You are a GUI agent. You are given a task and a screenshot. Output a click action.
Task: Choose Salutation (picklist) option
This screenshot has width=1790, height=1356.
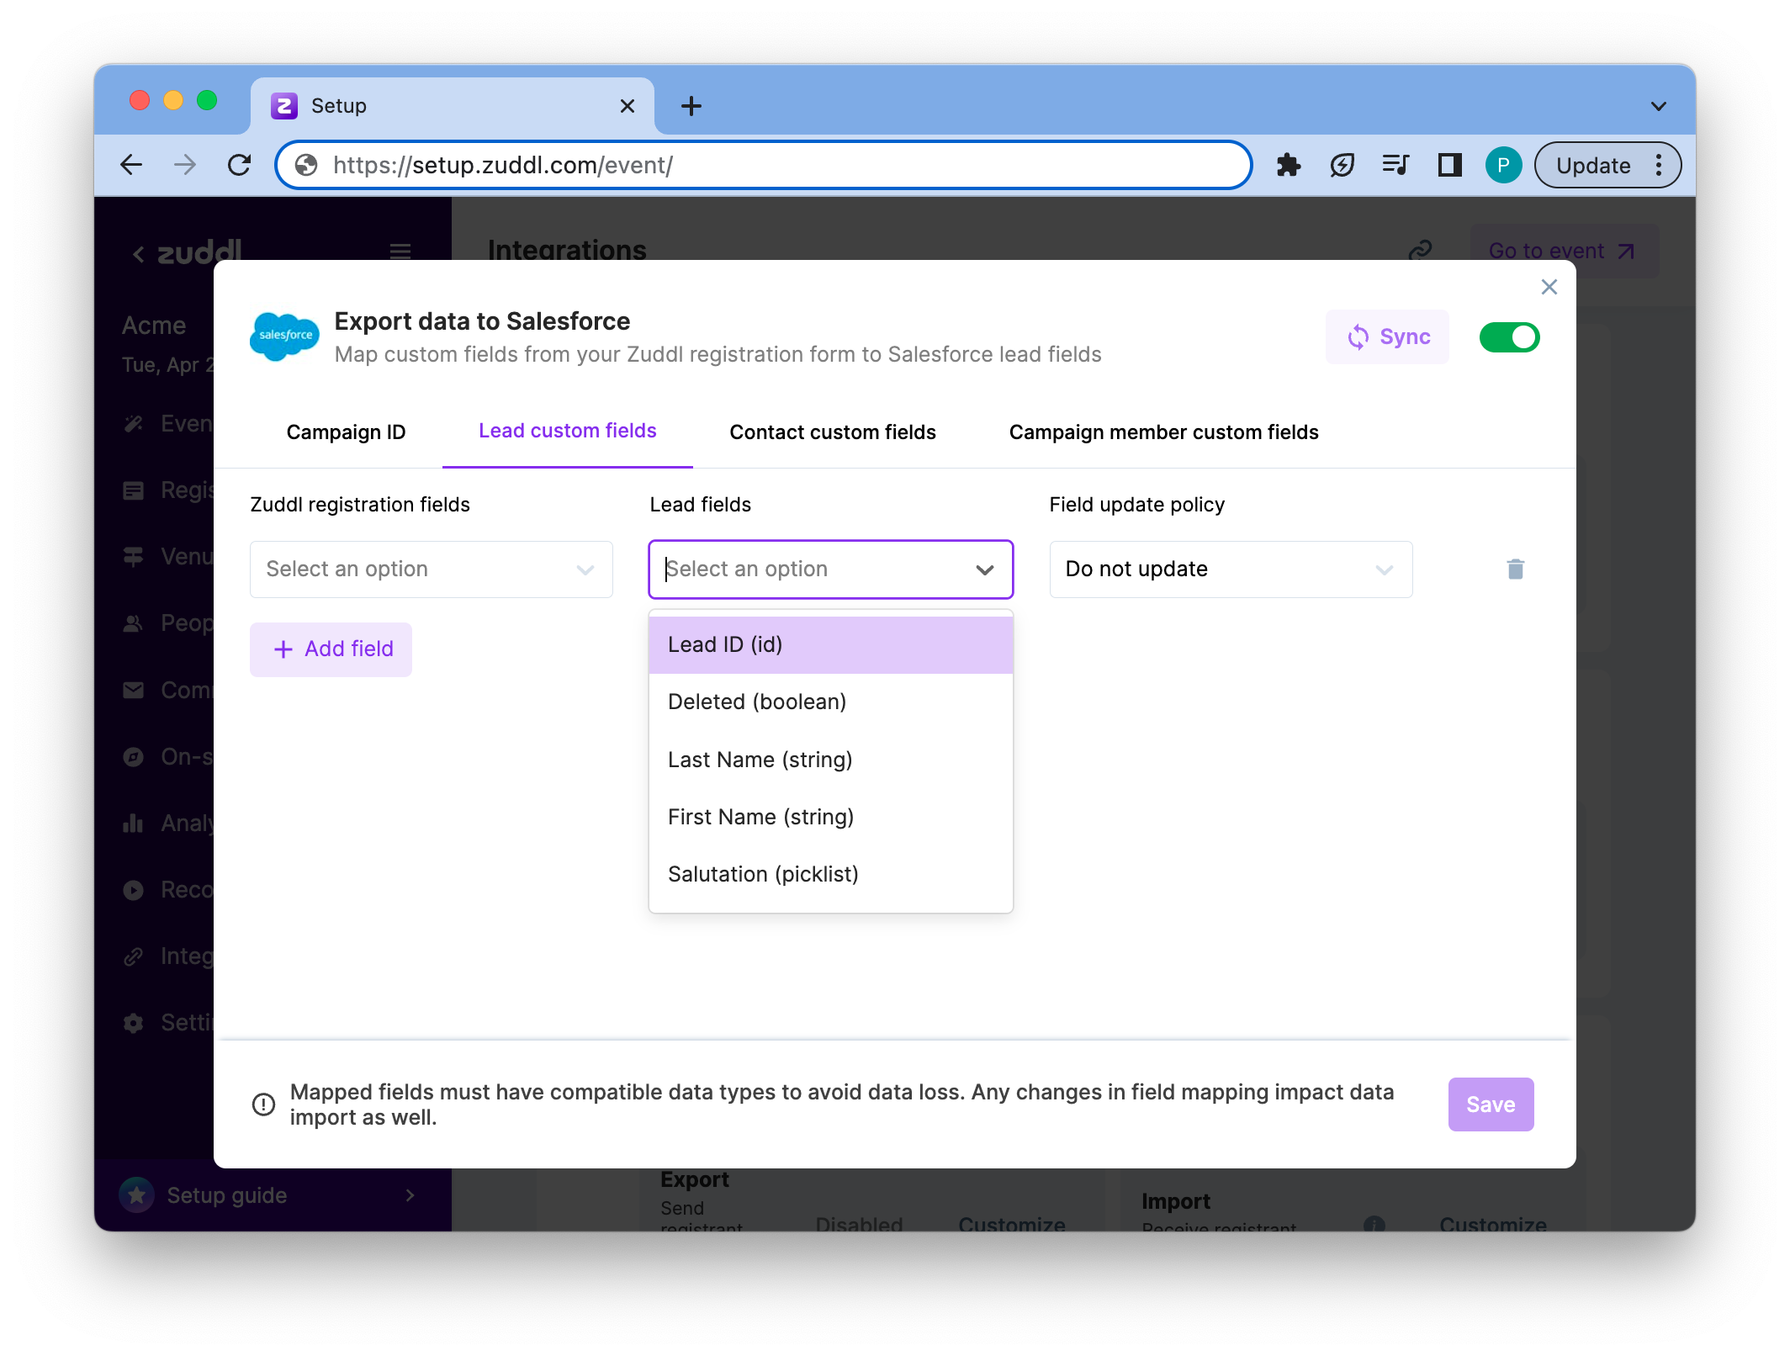pos(831,875)
